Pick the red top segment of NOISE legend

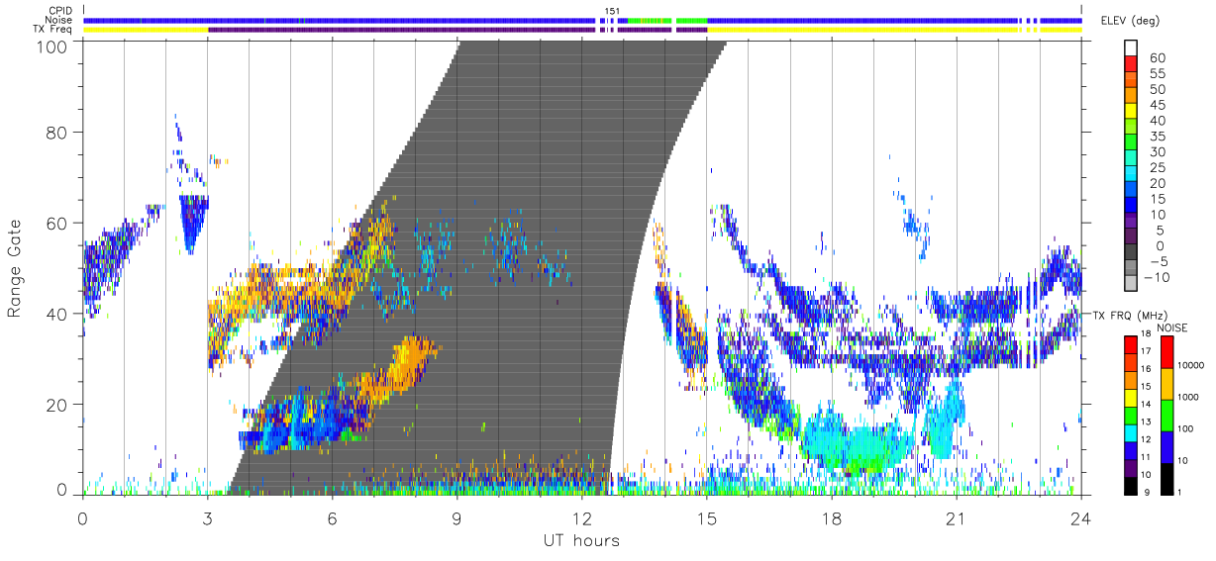(1166, 351)
